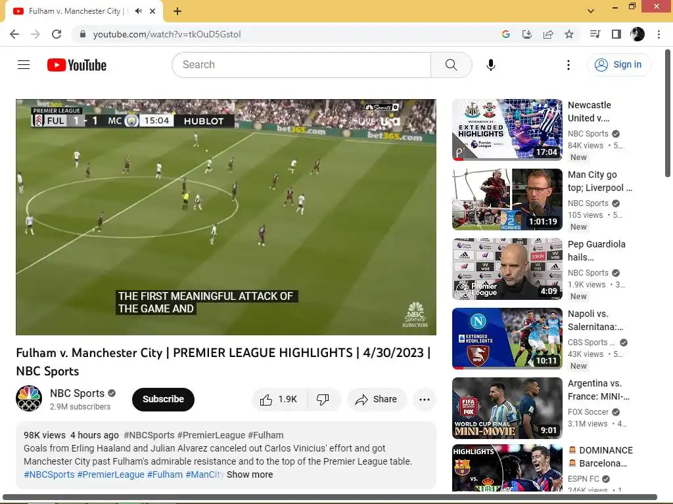The width and height of the screenshot is (673, 504).
Task: Bookmark this page with the star
Action: tap(569, 34)
